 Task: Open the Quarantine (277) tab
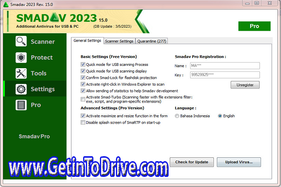click(151, 41)
